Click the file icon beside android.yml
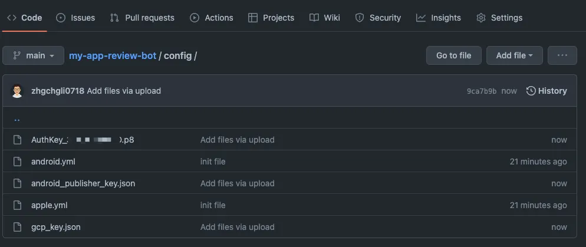This screenshot has width=586, height=247. coord(17,162)
